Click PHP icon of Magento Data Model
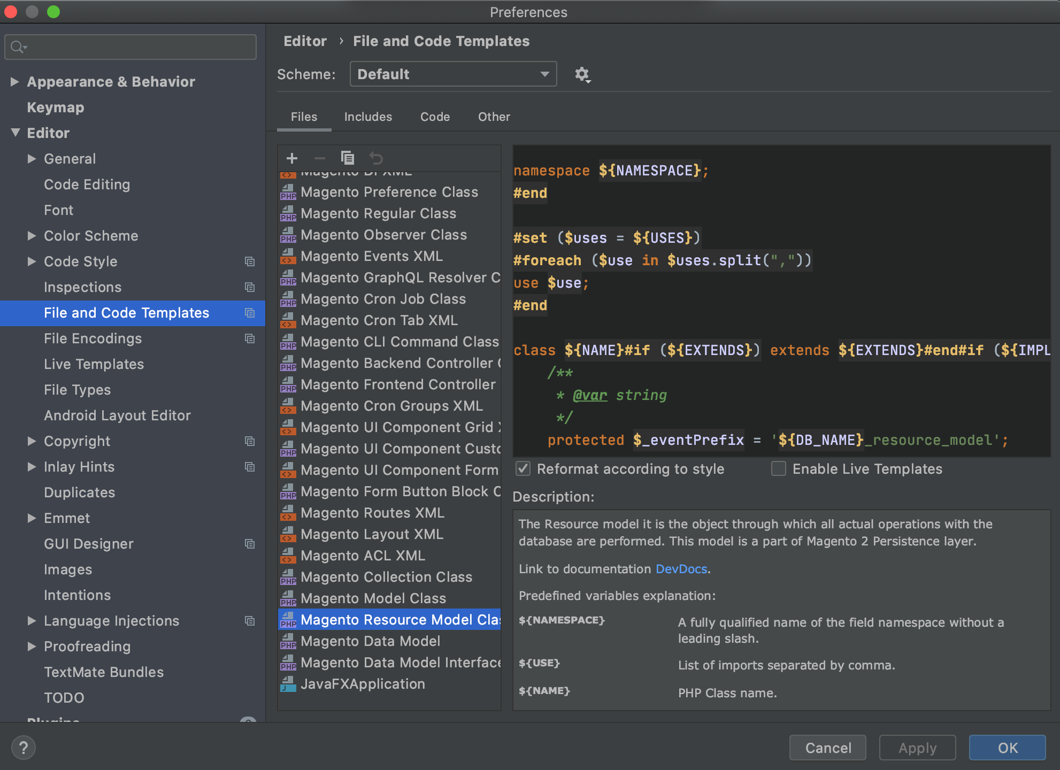 288,641
